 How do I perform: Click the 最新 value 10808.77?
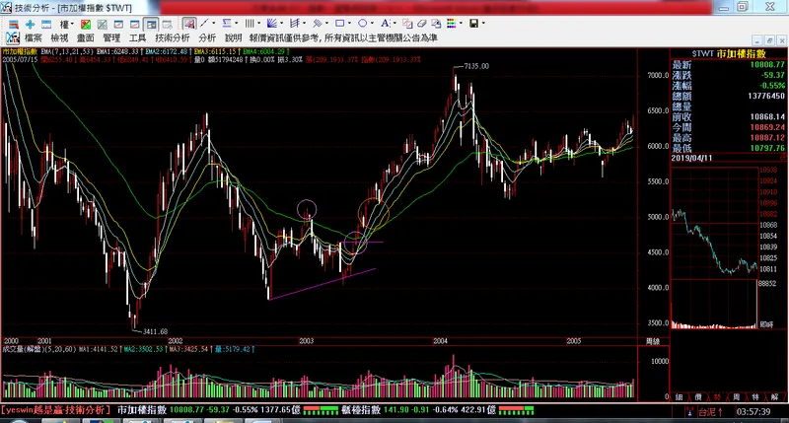(767, 65)
